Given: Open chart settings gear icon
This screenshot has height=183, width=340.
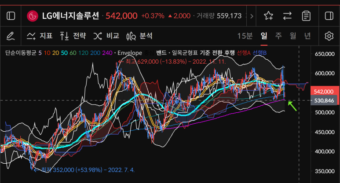Looking at the screenshot, I should 329,36.
